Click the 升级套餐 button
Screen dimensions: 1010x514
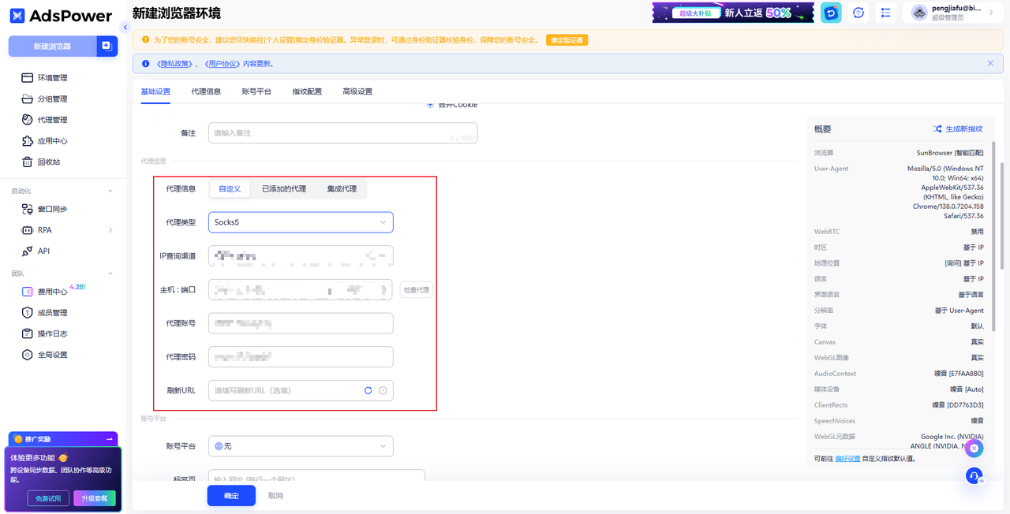(x=95, y=498)
